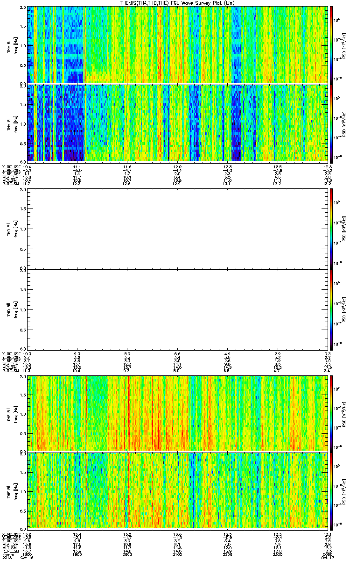Click the THD B⊥ freq [Hz] axis label
Screen dimensions: 350x561
tap(15, 229)
